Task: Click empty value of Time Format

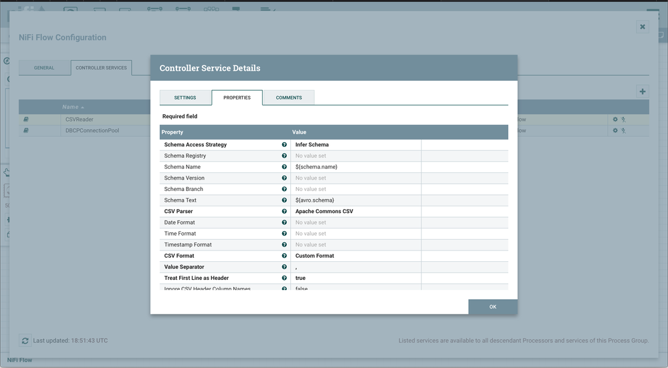Action: (x=310, y=234)
